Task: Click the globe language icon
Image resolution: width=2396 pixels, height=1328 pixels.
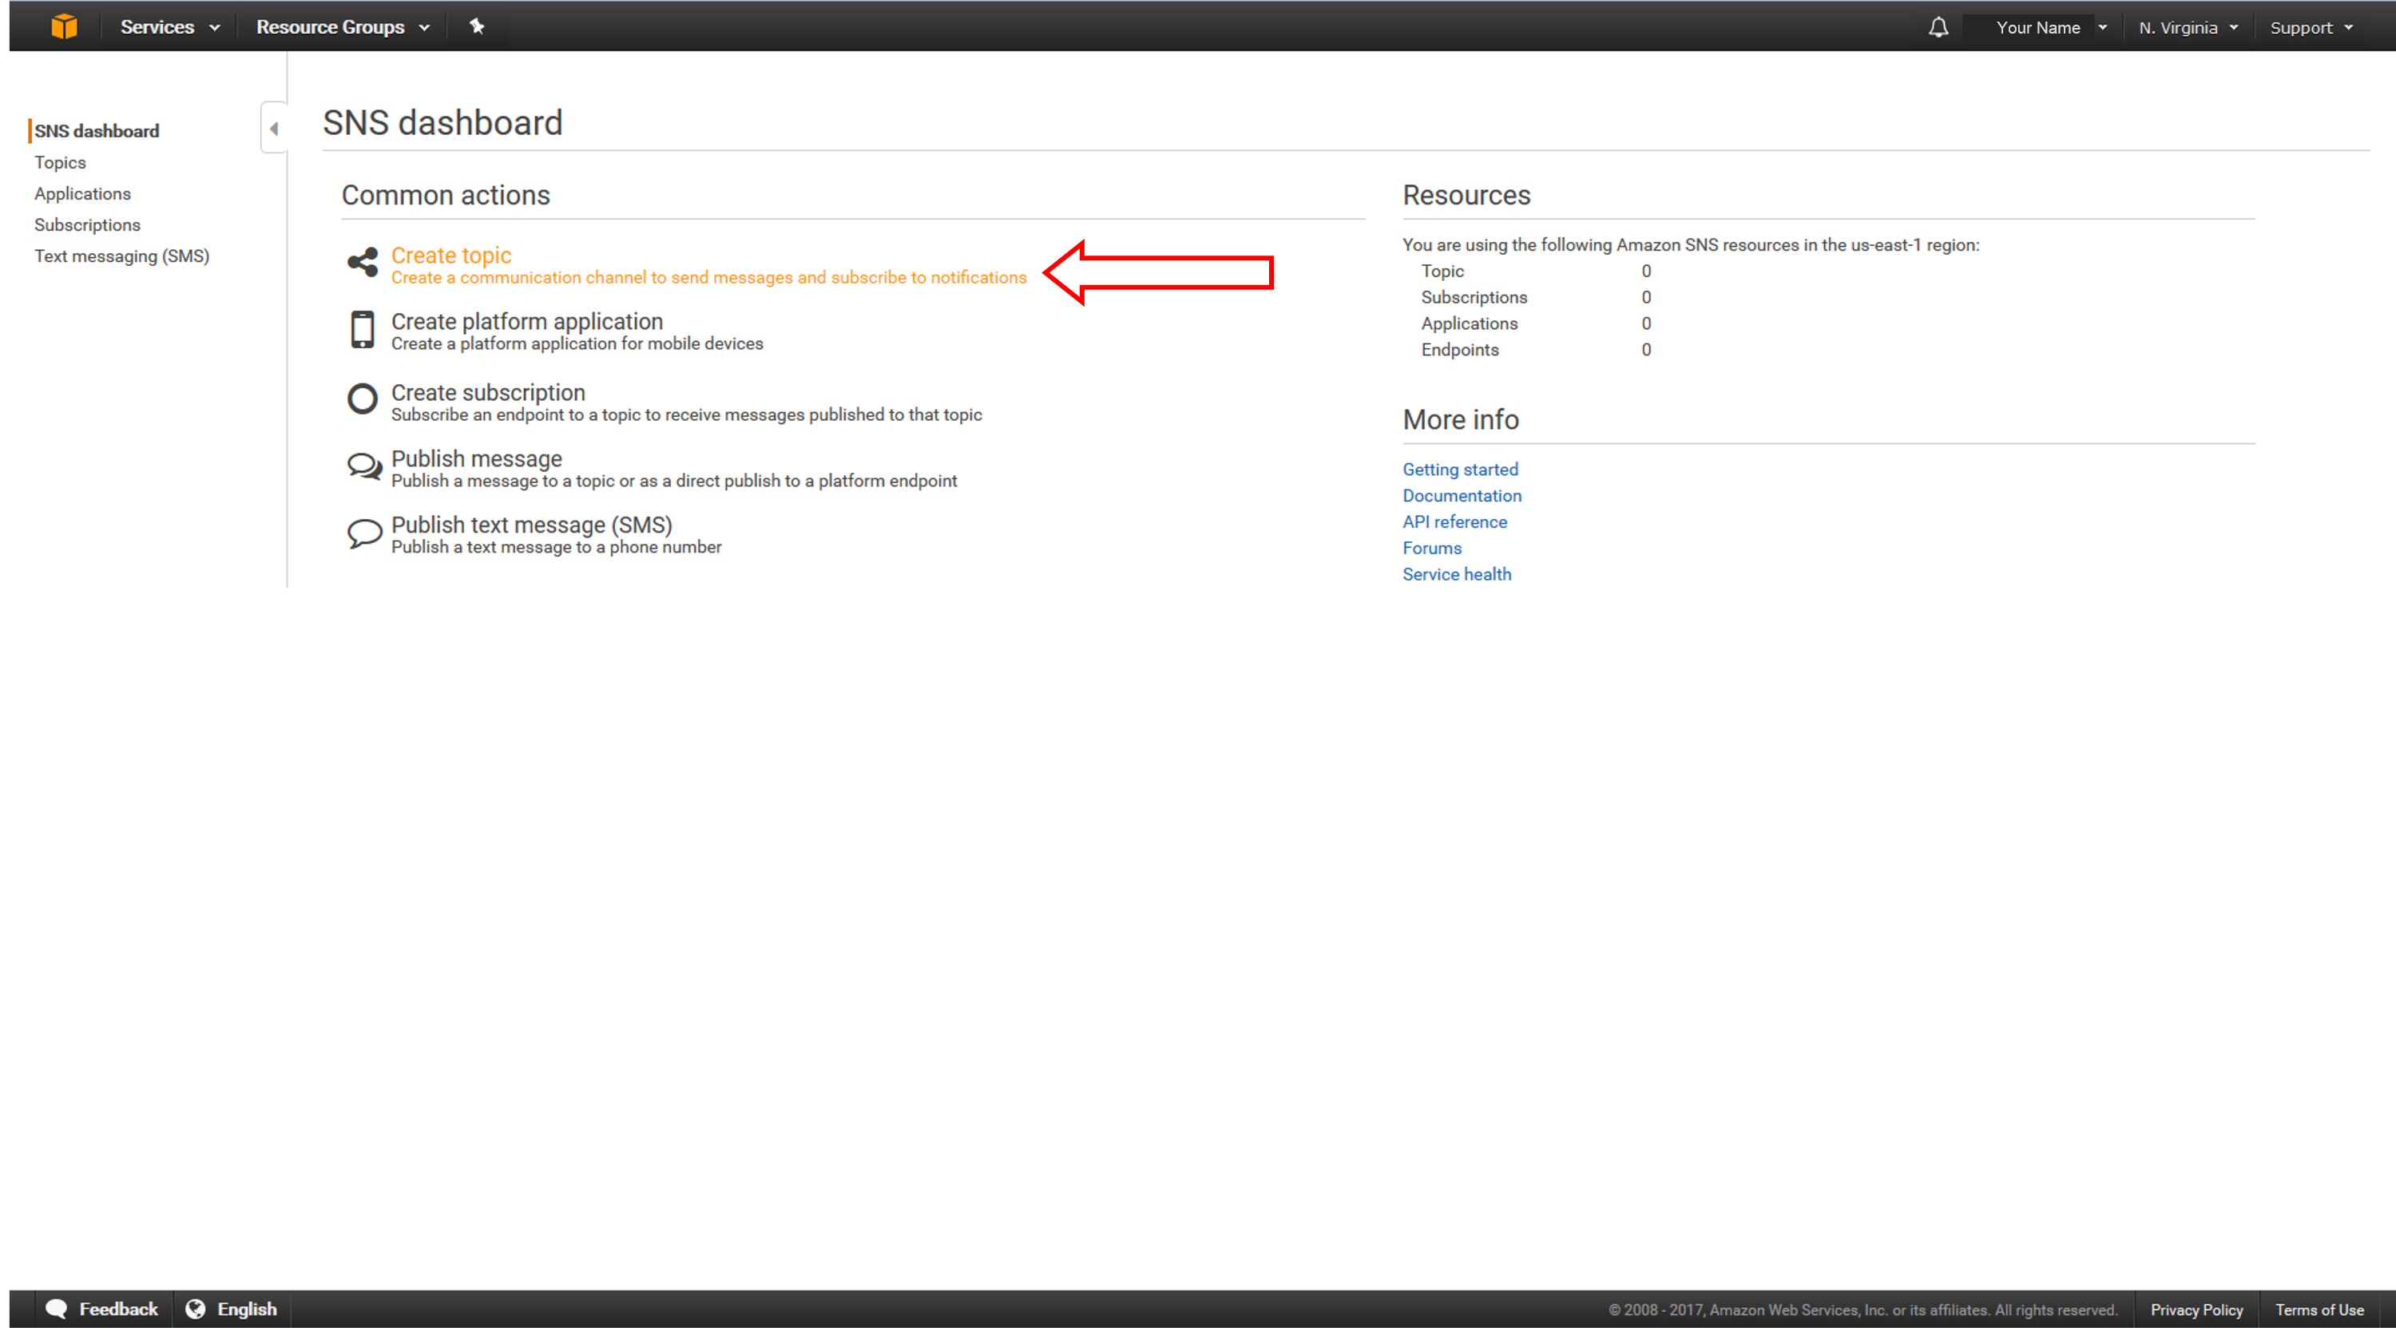Action: coord(196,1309)
